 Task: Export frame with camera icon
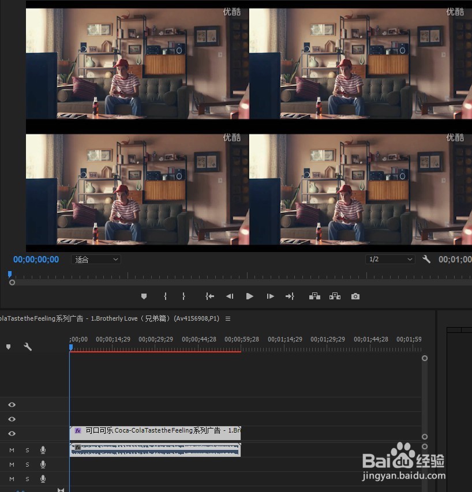(x=355, y=296)
